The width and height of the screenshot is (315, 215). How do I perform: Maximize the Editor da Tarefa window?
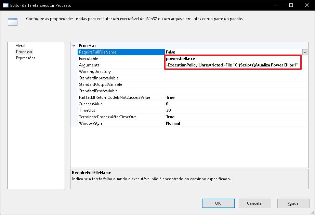point(291,5)
